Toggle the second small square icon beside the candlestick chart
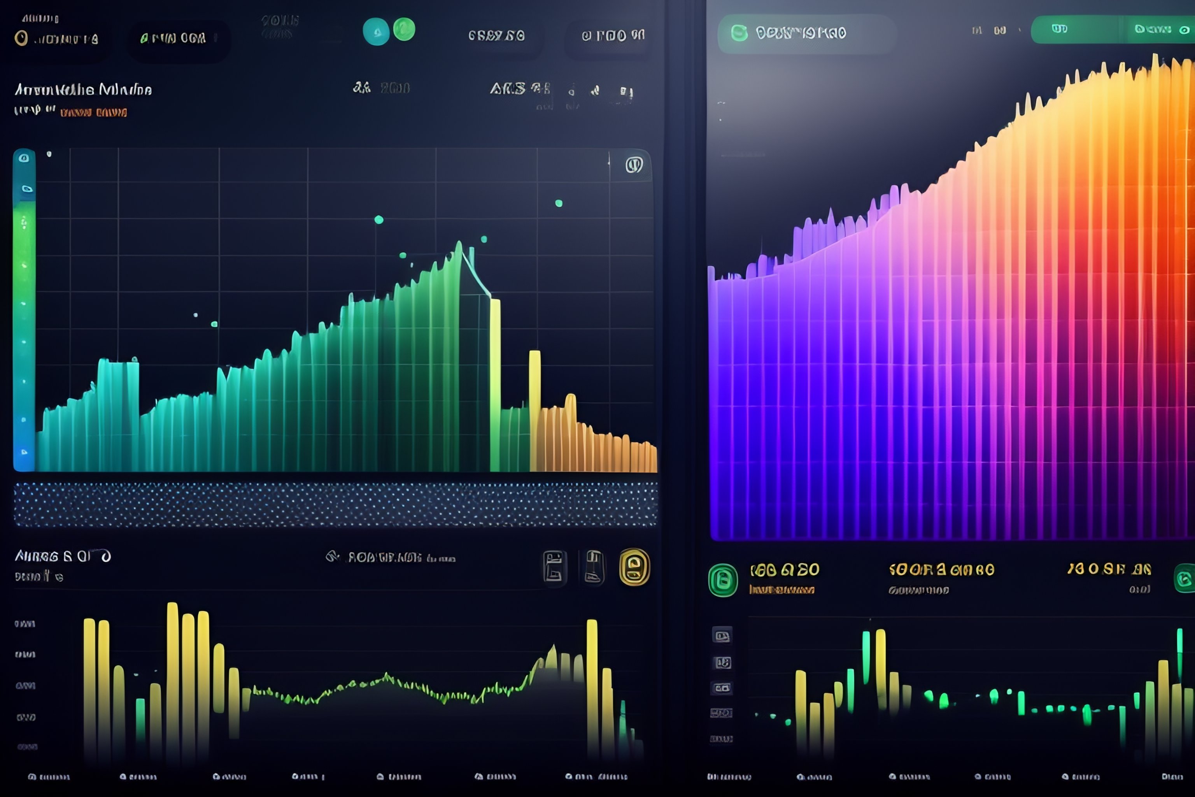Screen dimensions: 1195x797 coord(722,662)
